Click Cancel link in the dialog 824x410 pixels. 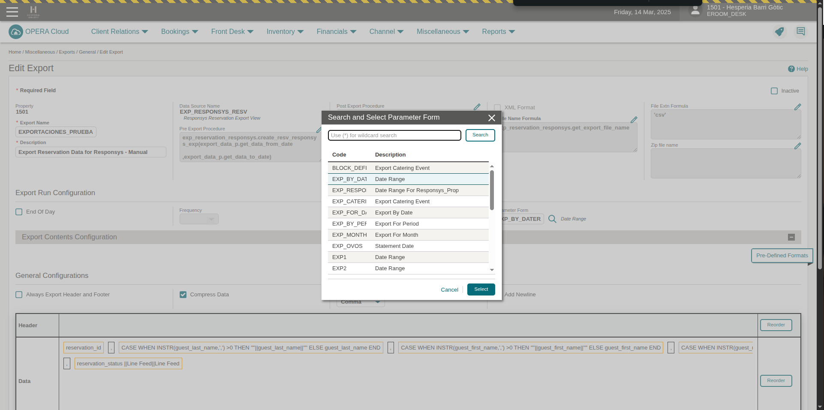pyautogui.click(x=449, y=290)
